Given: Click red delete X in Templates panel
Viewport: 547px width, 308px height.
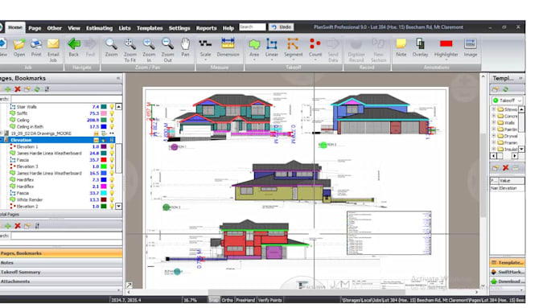Looking at the screenshot, I should coord(505,168).
